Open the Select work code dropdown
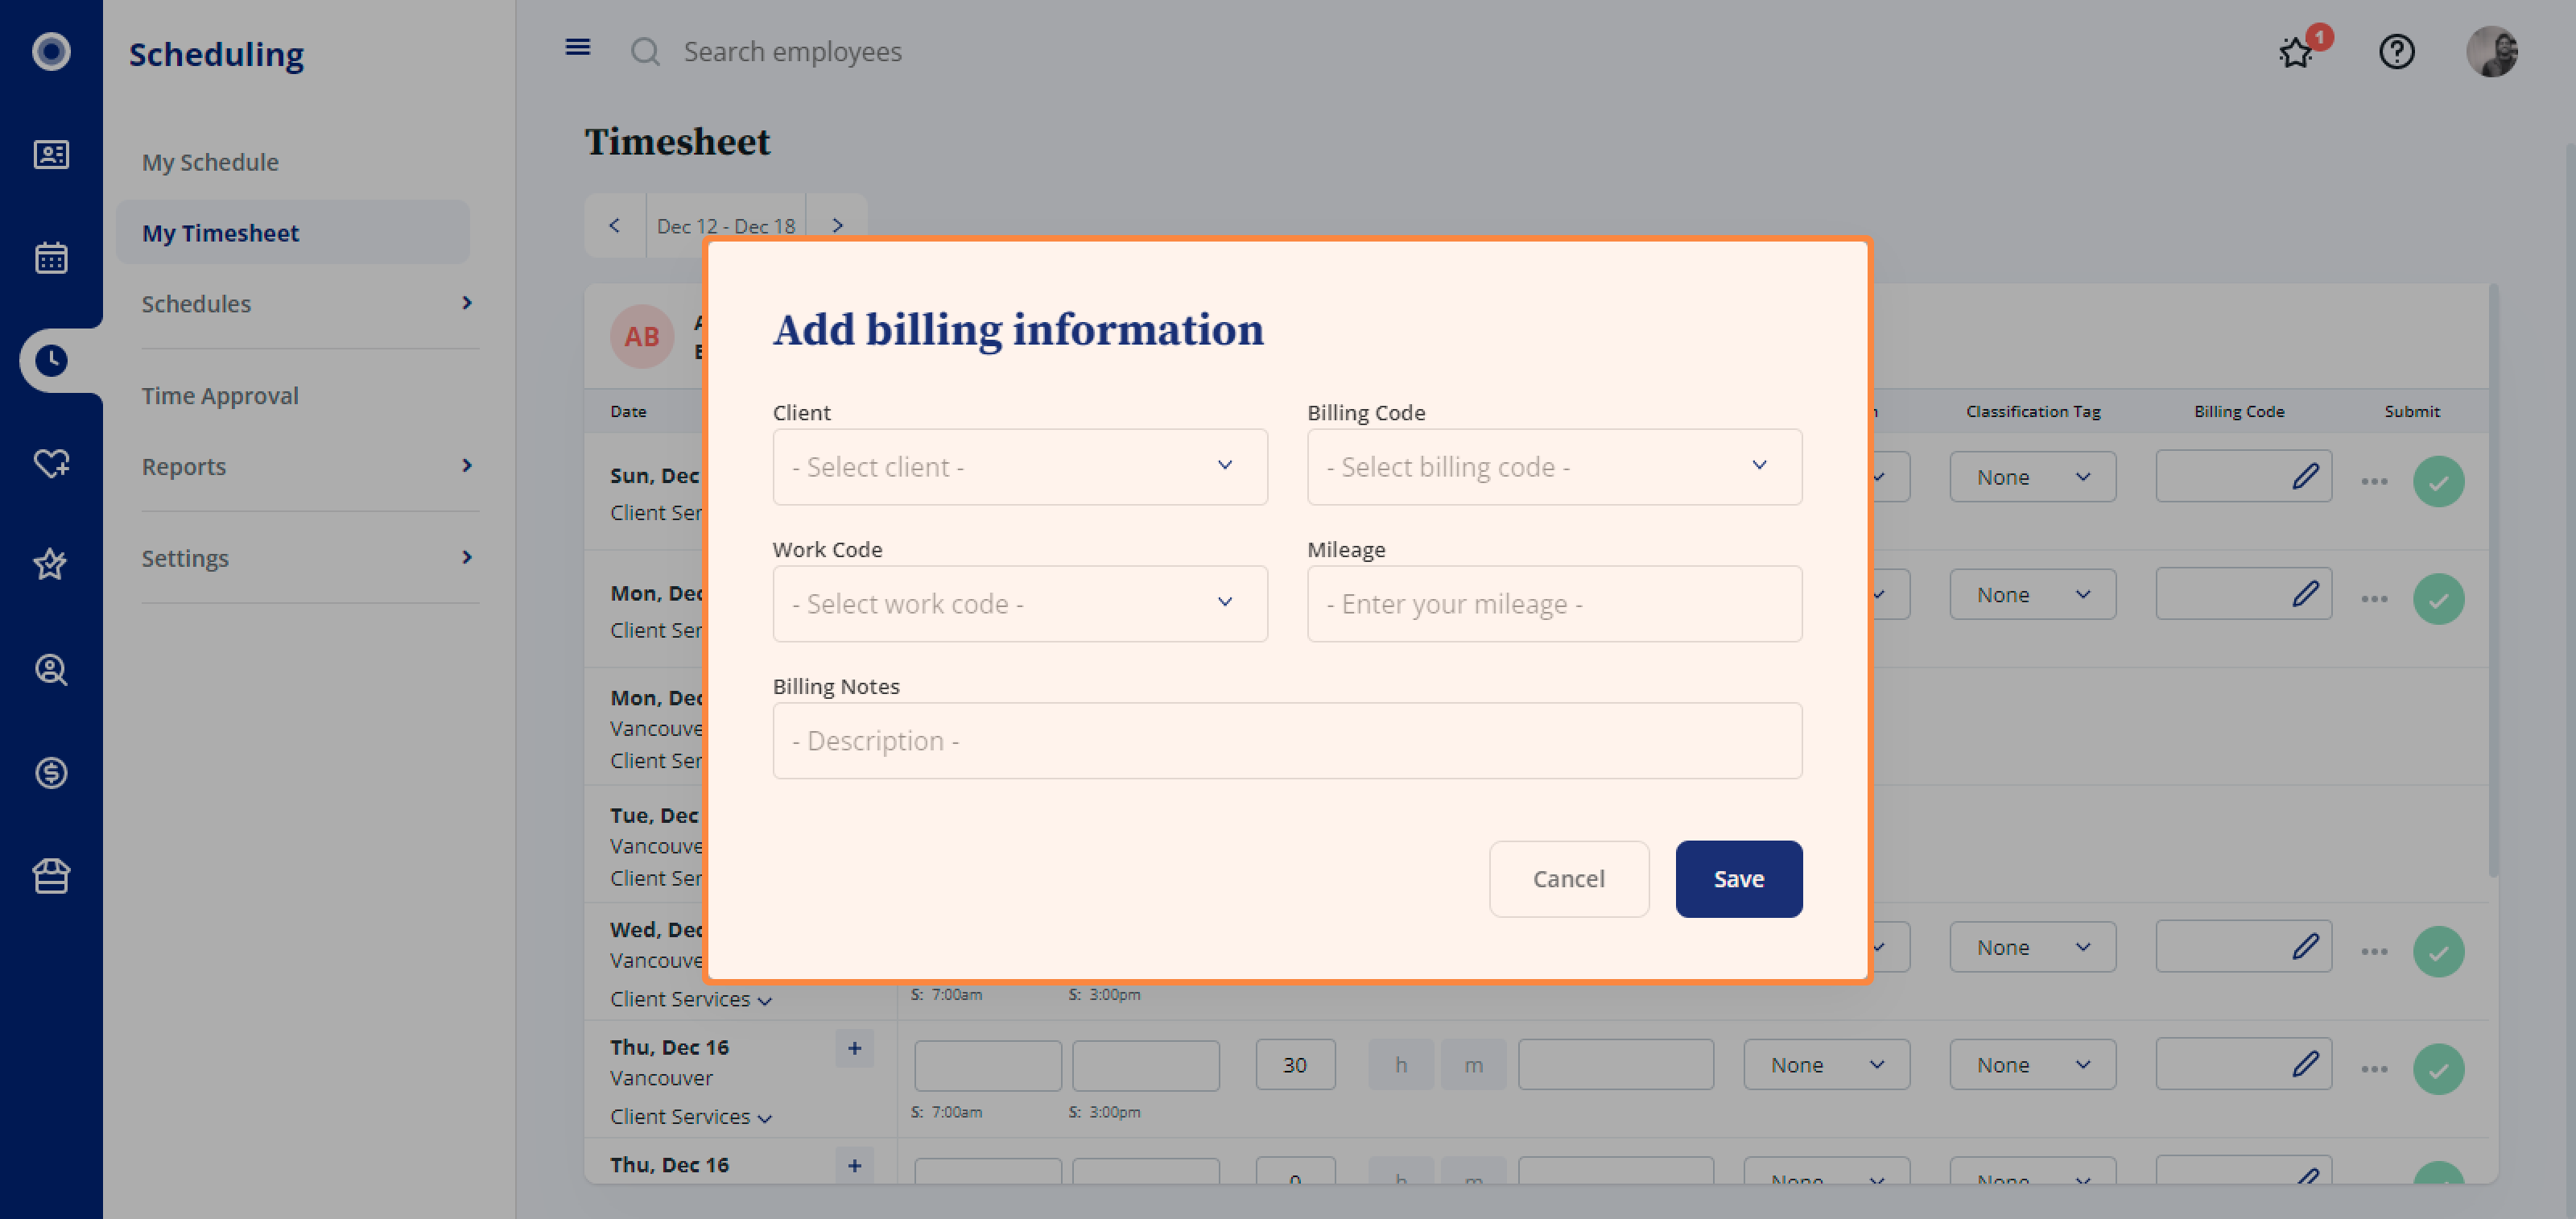 coord(1019,604)
